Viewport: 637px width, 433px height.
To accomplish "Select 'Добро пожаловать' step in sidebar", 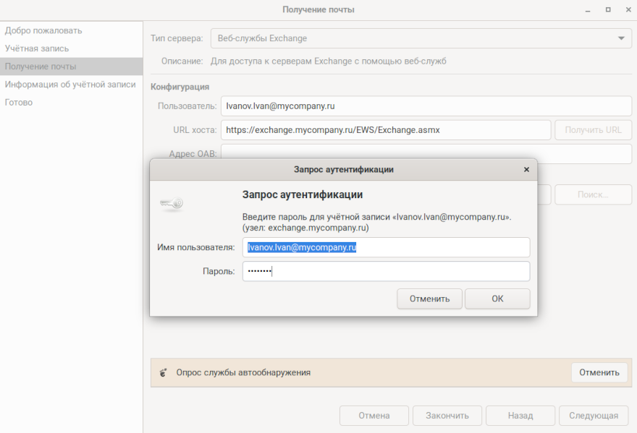I will tap(43, 30).
